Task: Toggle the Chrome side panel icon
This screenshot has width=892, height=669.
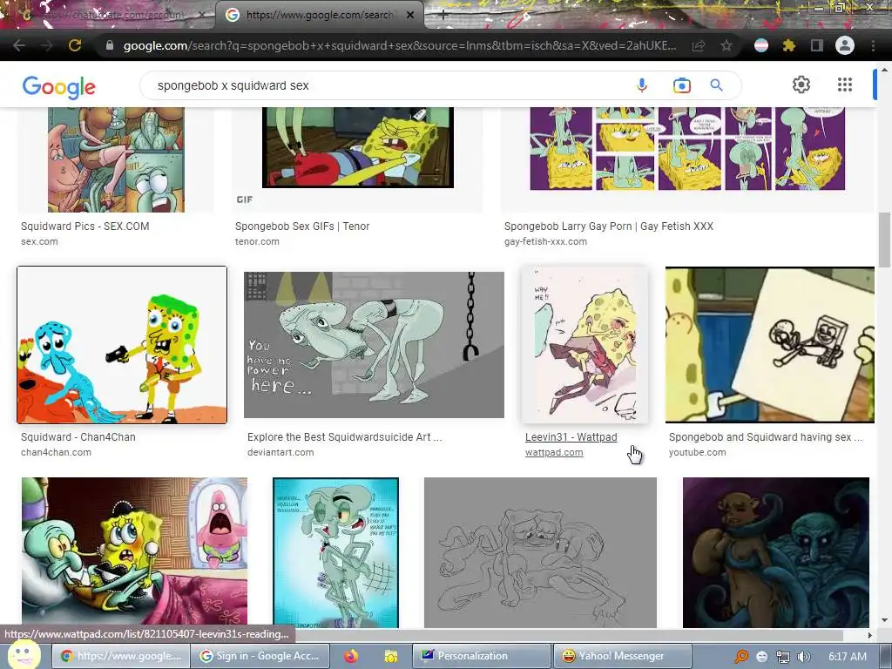Action: click(x=817, y=45)
